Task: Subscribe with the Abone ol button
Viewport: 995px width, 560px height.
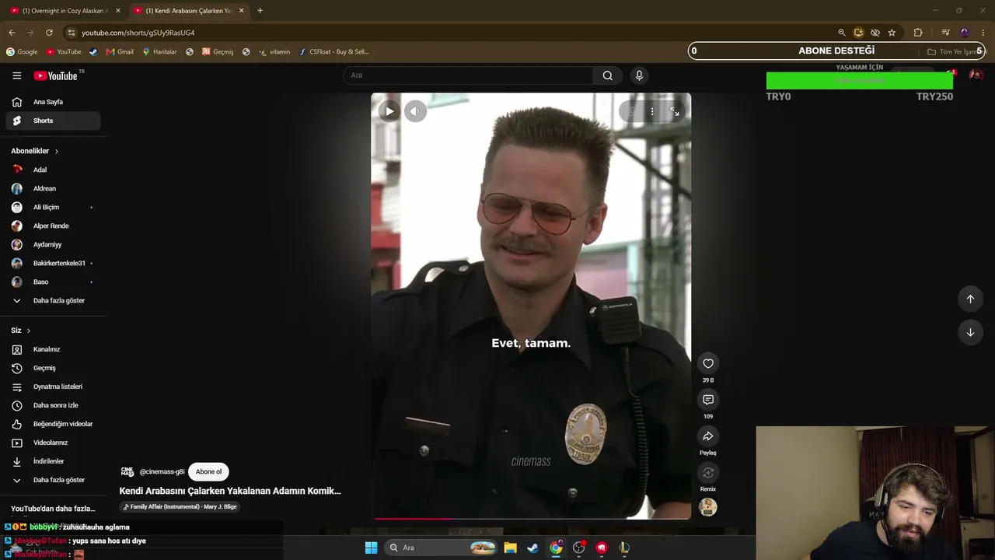Action: point(208,471)
